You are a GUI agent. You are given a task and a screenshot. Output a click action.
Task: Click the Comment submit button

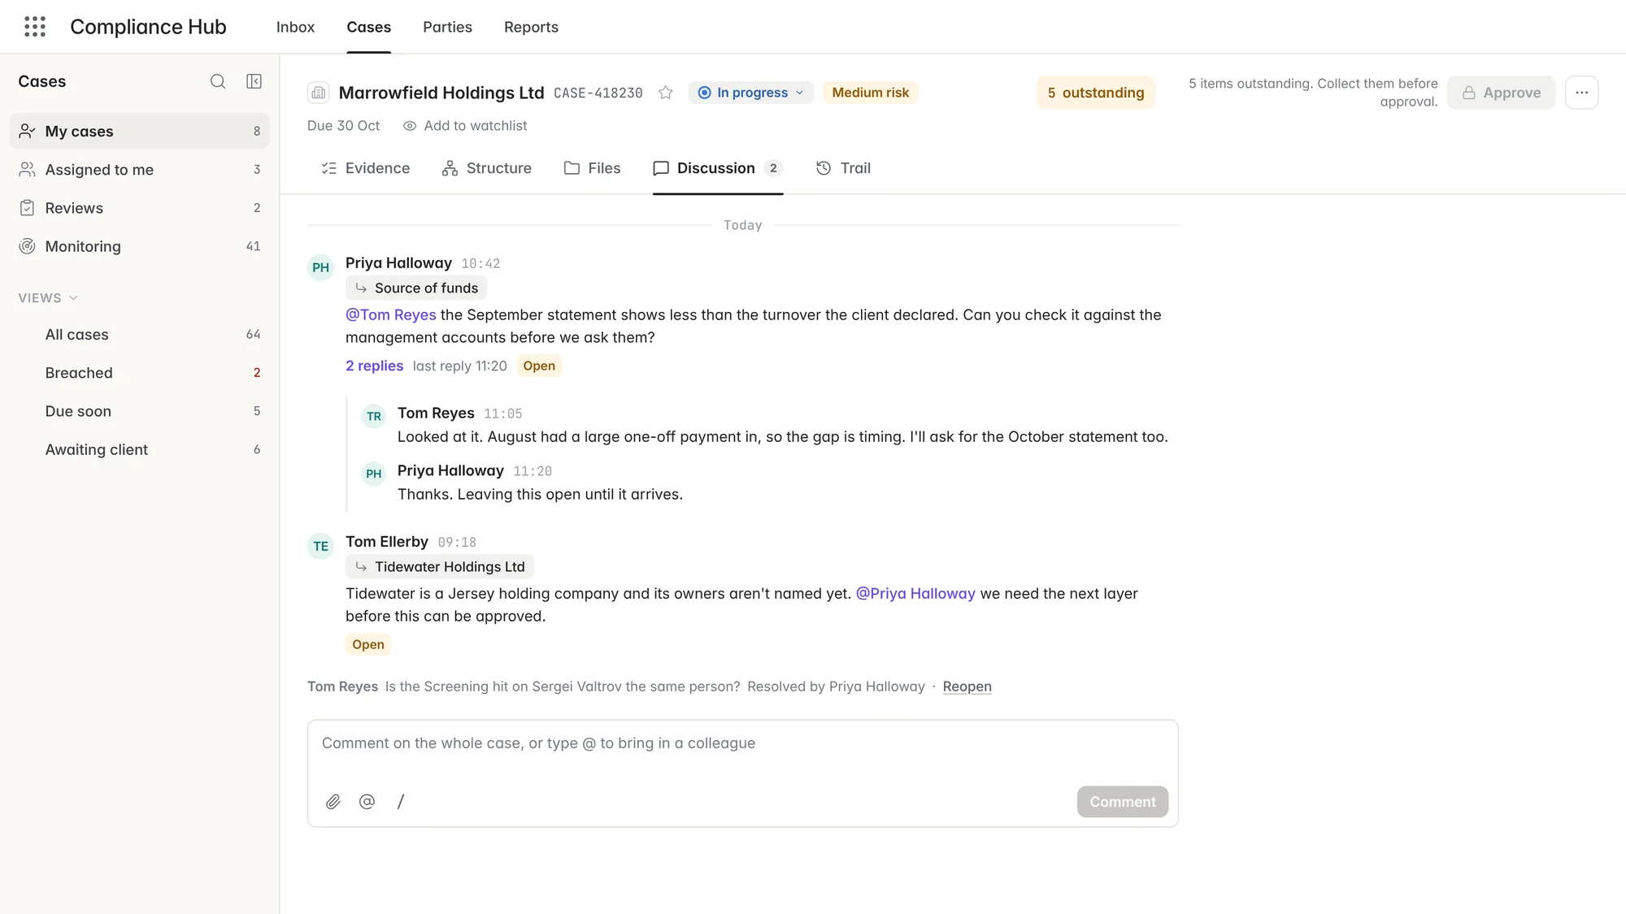pos(1123,802)
